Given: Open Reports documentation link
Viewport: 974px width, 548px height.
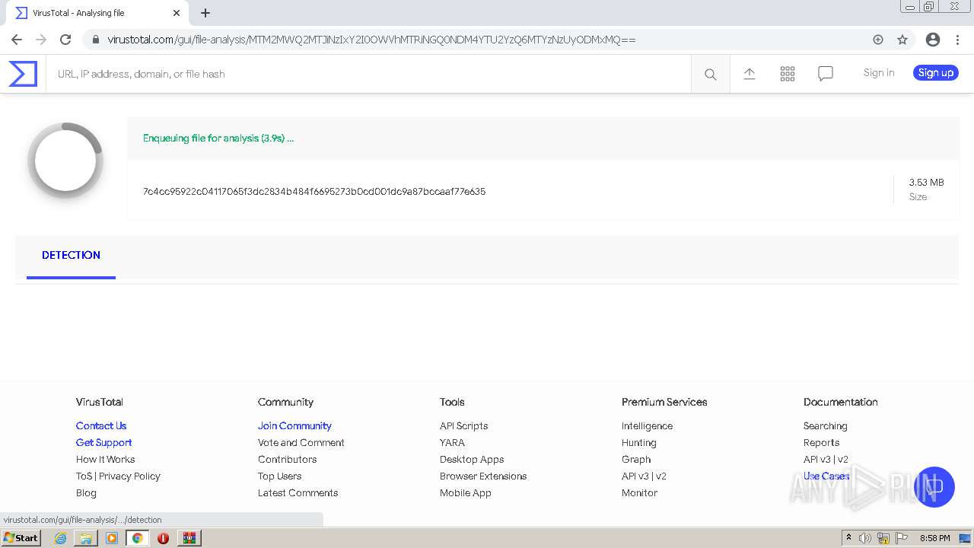Looking at the screenshot, I should click(821, 442).
